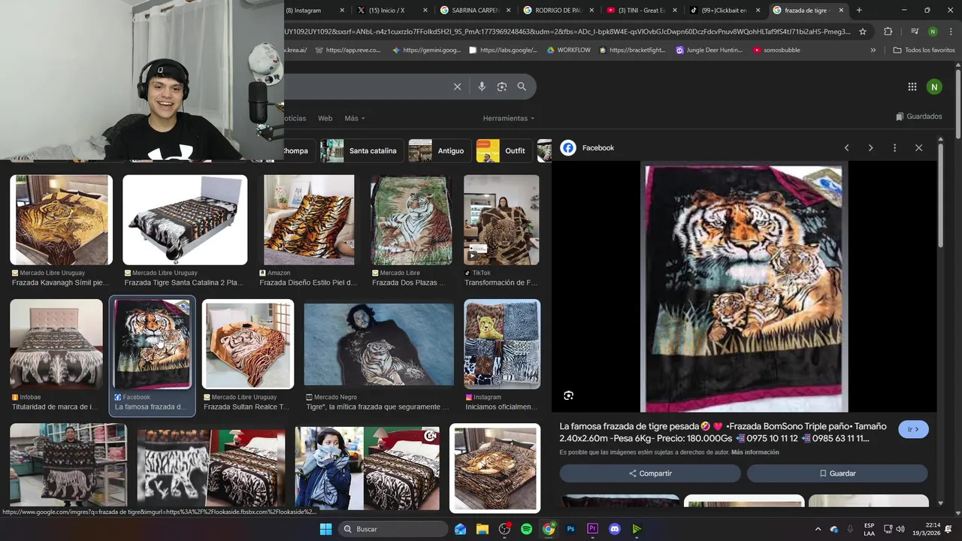This screenshot has width=962, height=541.
Task: Open the Más información link
Action: coord(755,452)
